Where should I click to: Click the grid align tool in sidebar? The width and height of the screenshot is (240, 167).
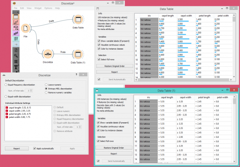click(16, 61)
